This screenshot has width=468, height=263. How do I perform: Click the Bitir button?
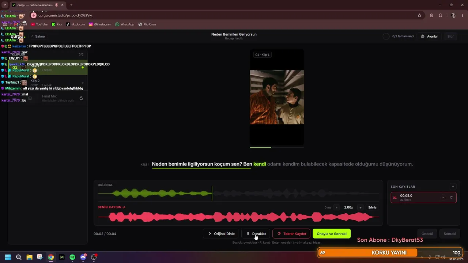coord(450,37)
